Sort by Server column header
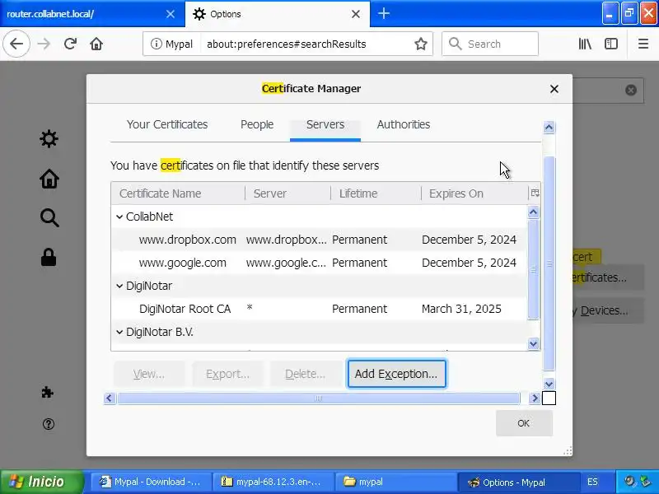Viewport: 659px width, 494px height. click(287, 193)
